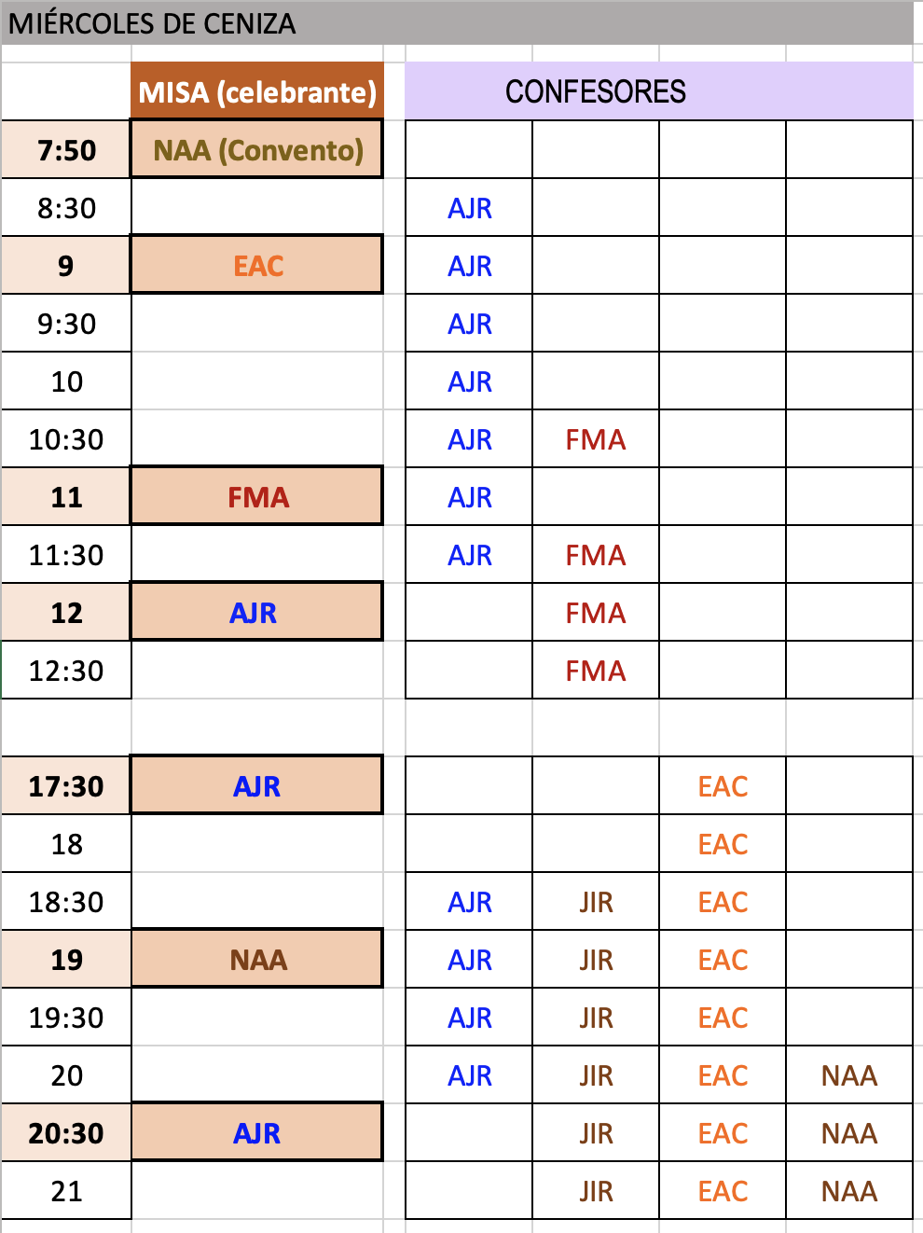Click the MIÉRCOLES DE CENIZA title cell
This screenshot has width=923, height=1233.
click(x=152, y=23)
